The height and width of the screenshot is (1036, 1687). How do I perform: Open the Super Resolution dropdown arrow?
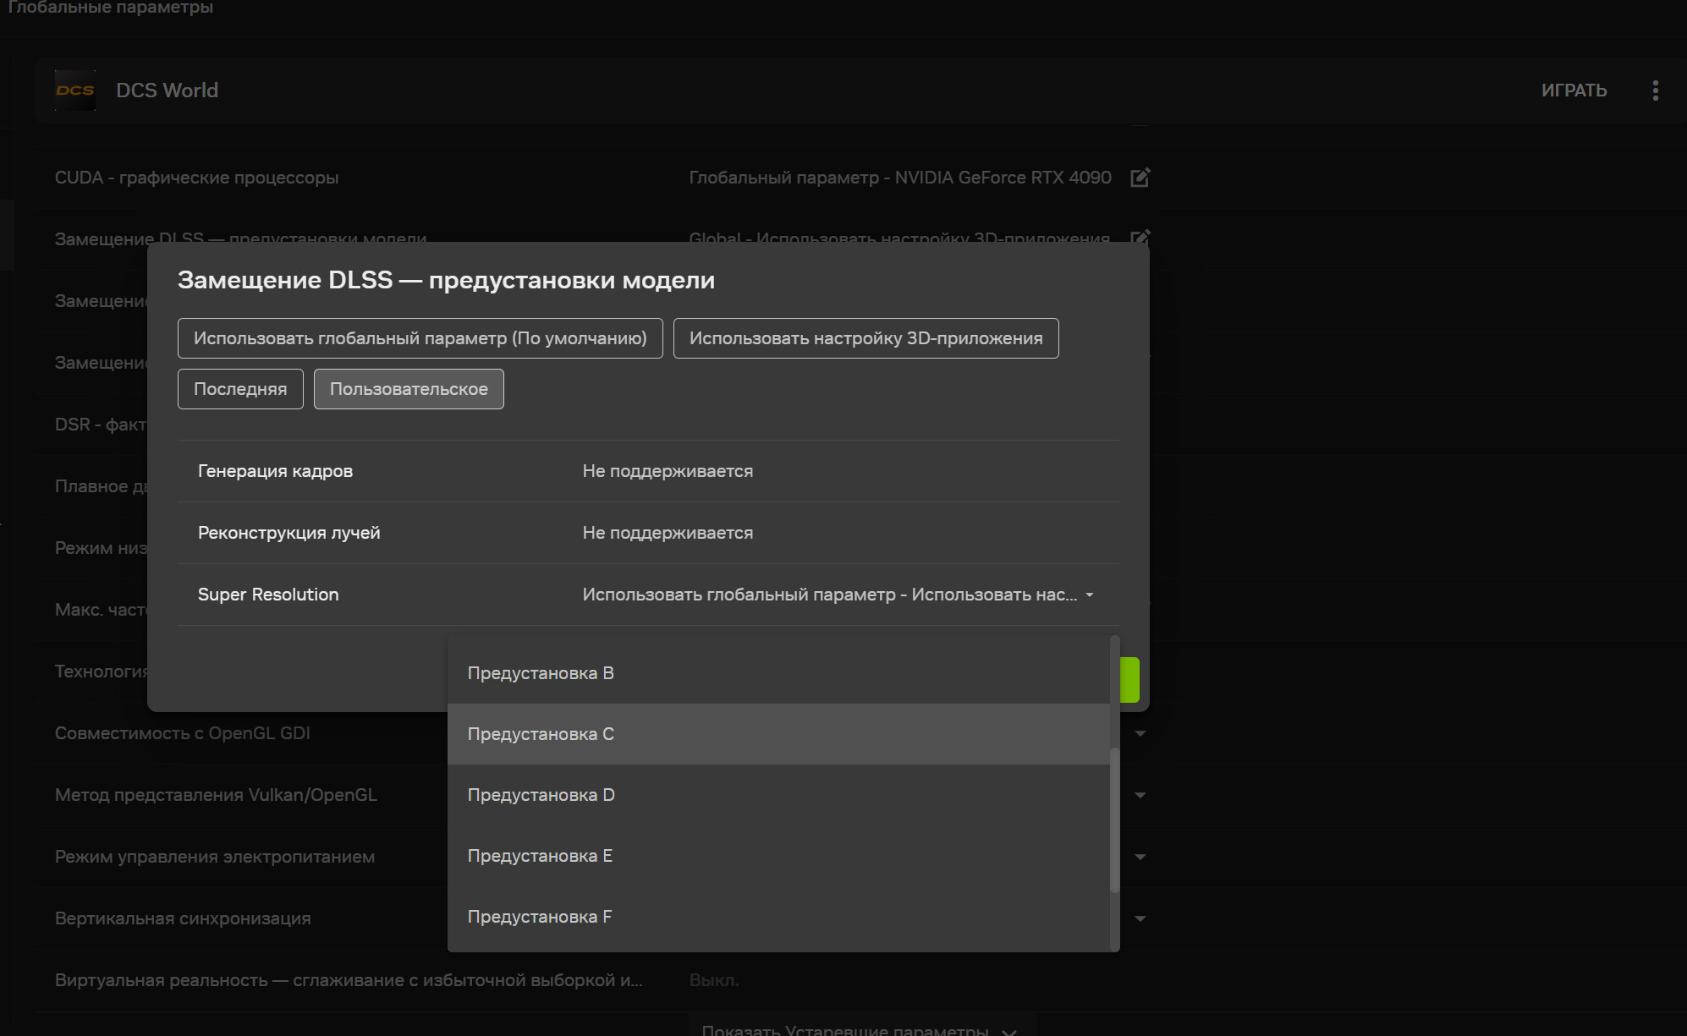(x=1090, y=595)
